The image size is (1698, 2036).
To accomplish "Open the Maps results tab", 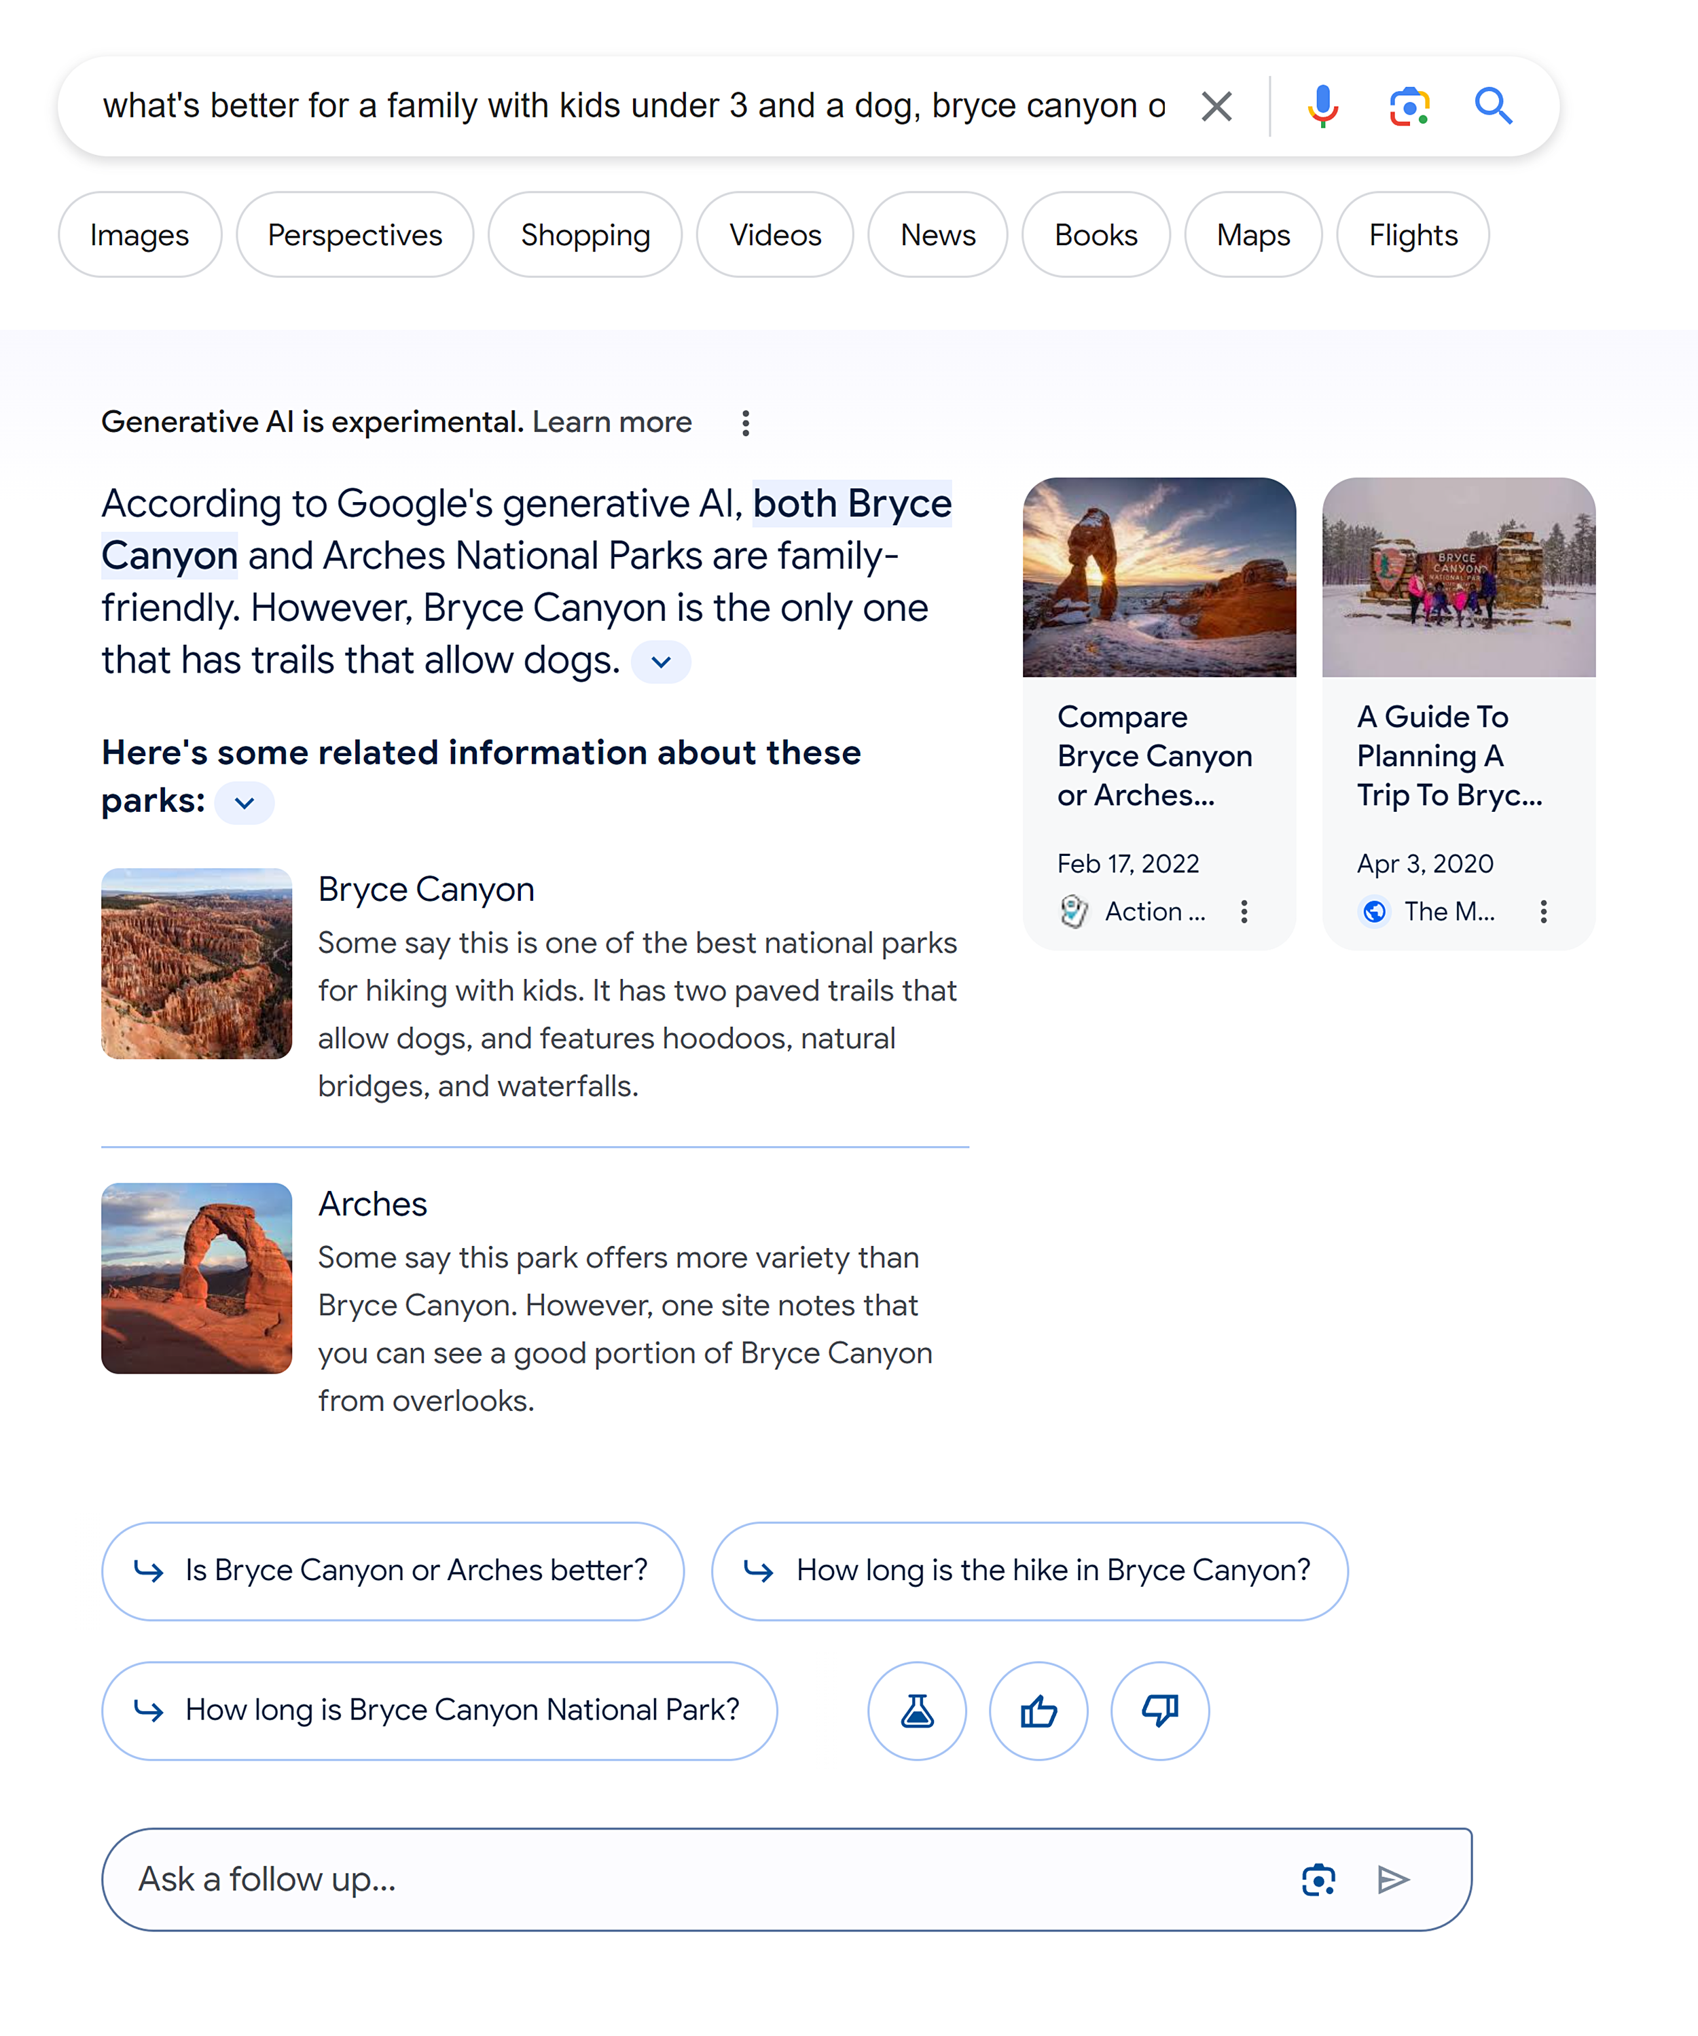I will pos(1252,234).
